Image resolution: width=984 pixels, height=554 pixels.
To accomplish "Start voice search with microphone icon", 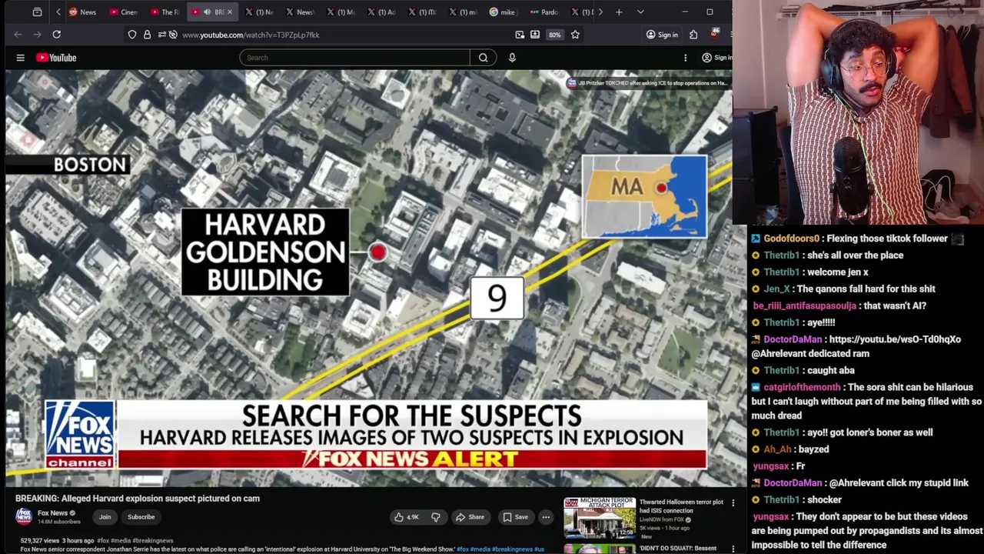I will tap(512, 58).
